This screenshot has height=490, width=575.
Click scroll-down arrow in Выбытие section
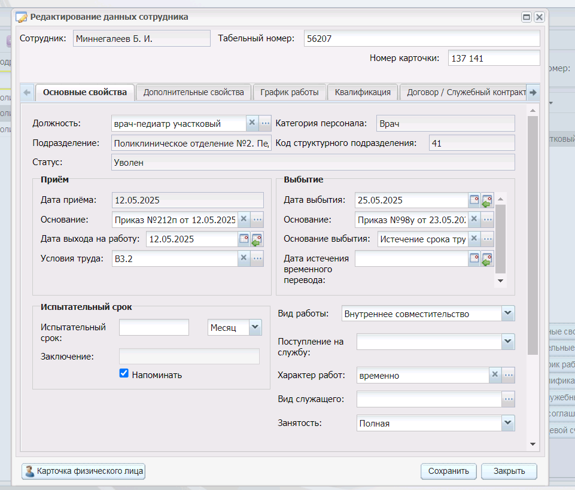(500, 281)
